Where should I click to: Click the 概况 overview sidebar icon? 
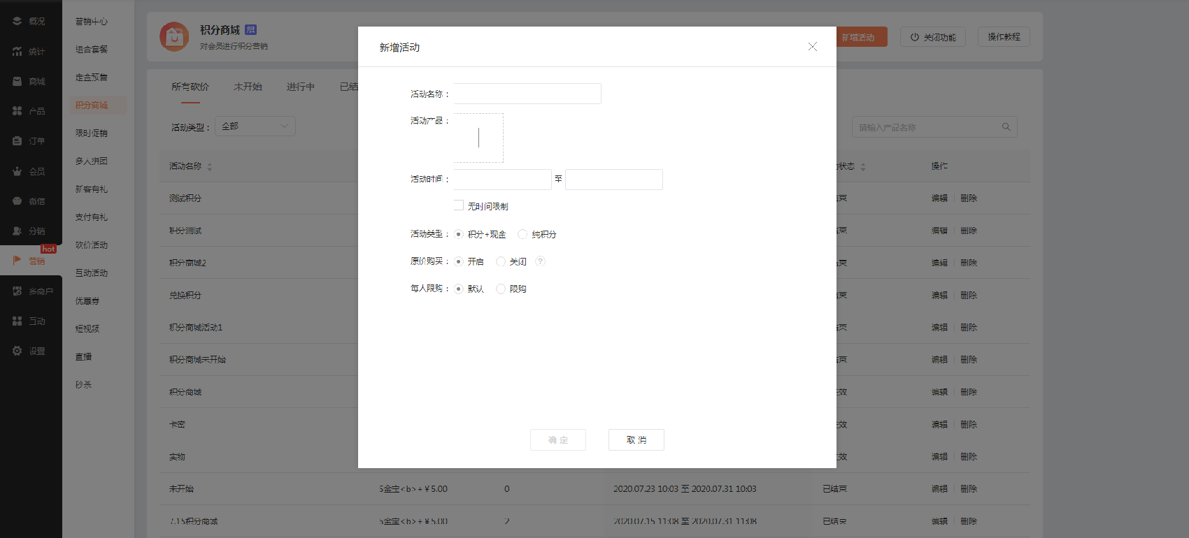17,21
